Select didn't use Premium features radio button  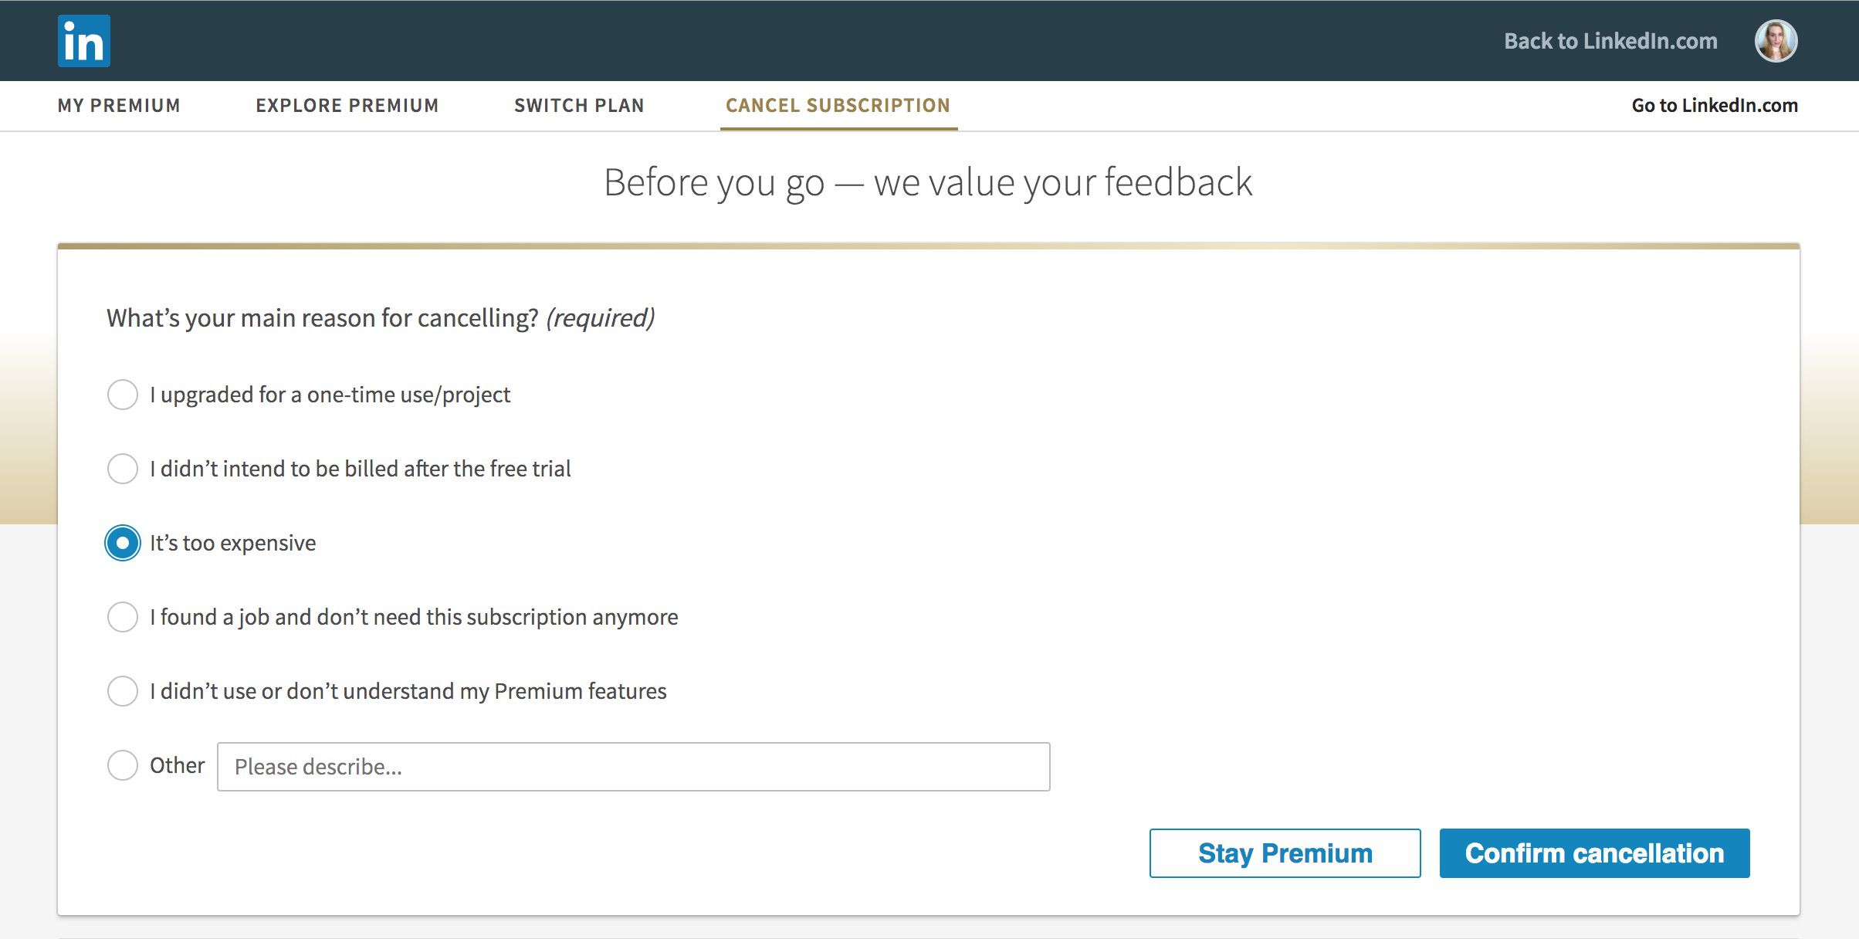point(122,690)
